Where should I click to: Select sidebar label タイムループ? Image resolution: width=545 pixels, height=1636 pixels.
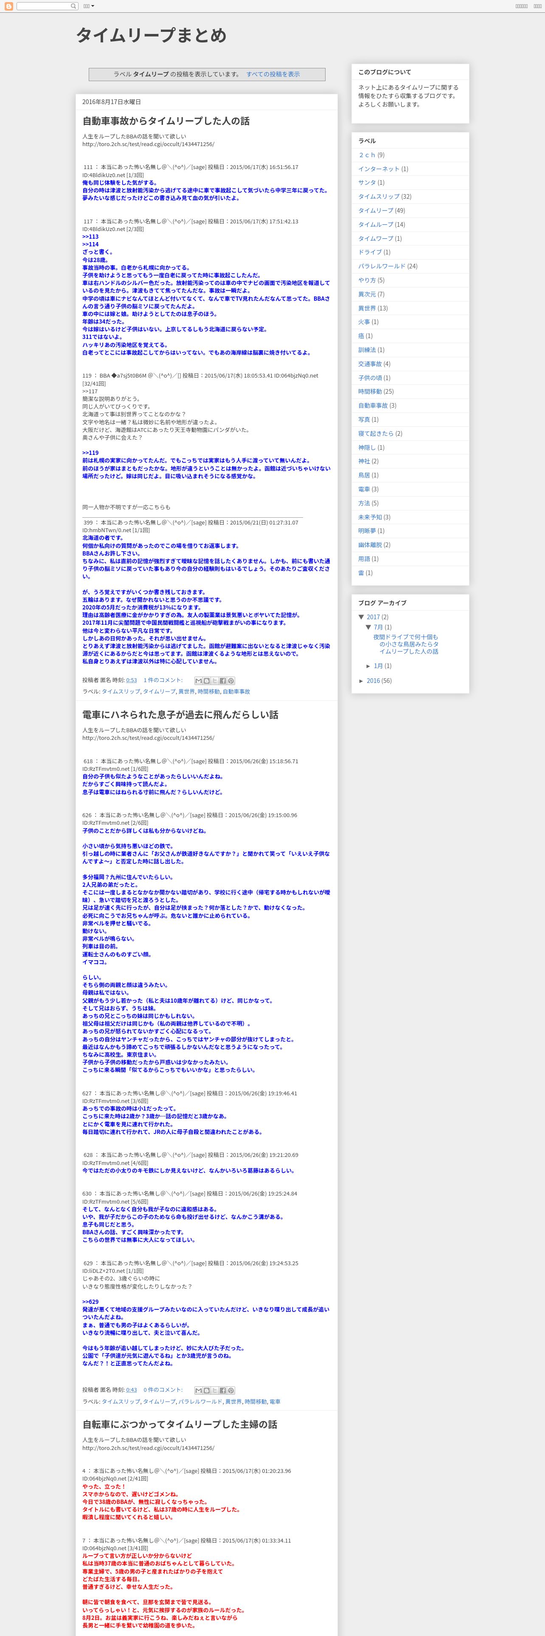(376, 225)
